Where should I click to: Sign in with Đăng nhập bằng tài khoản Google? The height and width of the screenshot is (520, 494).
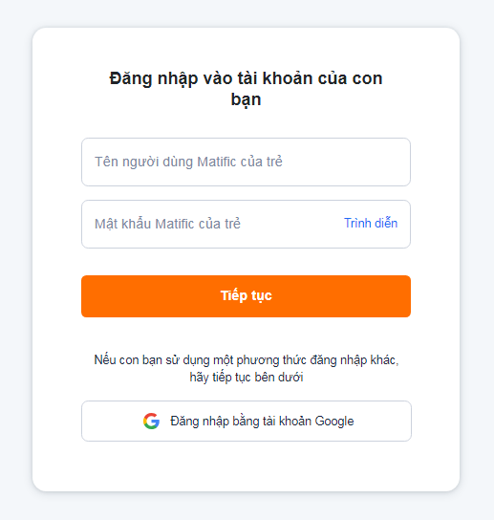pos(247,422)
